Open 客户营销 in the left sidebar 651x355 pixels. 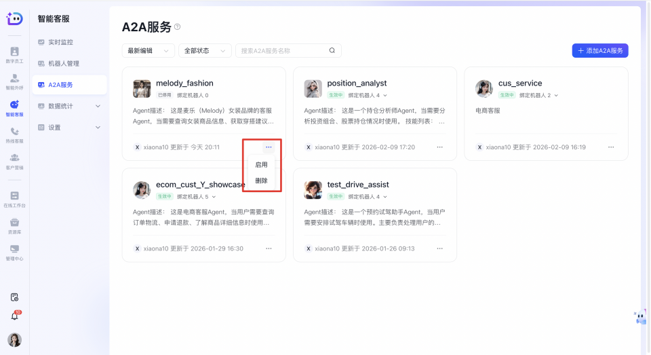tap(14, 161)
